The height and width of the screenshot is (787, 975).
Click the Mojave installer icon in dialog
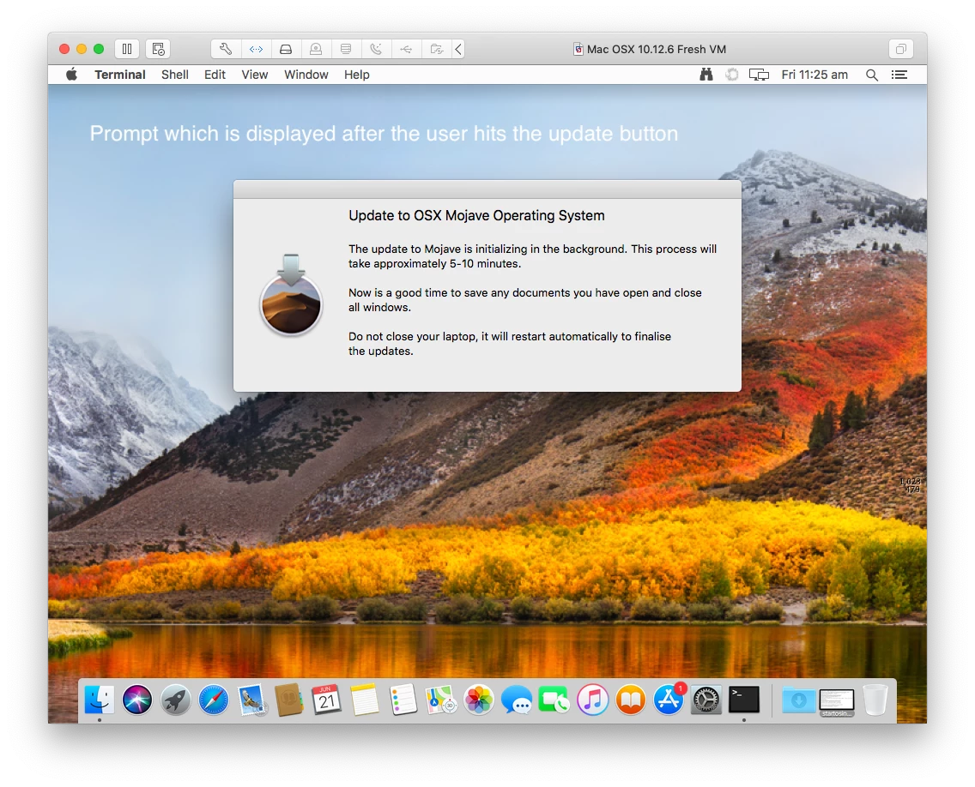291,295
